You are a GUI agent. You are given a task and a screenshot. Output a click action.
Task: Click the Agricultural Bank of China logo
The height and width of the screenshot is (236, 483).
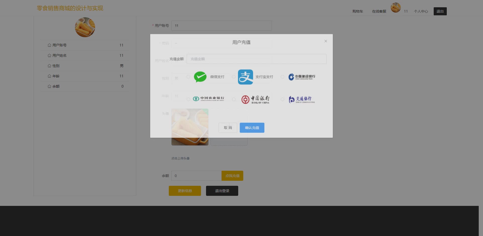208,99
